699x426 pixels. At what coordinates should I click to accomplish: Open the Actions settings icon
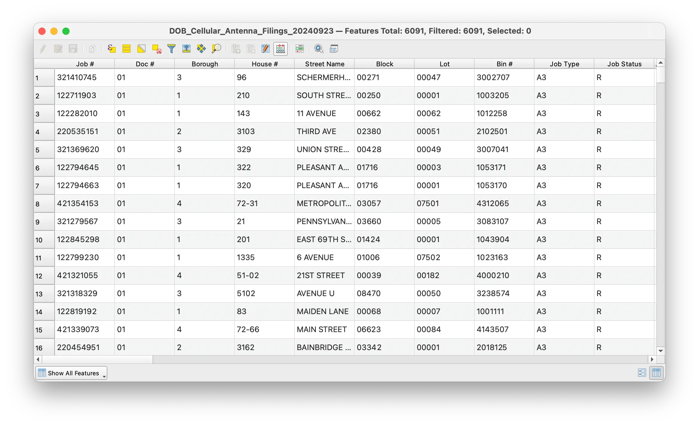(319, 49)
